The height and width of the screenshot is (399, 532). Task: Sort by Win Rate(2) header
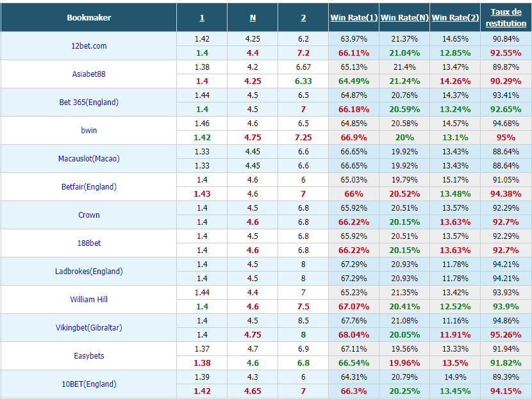(x=455, y=18)
